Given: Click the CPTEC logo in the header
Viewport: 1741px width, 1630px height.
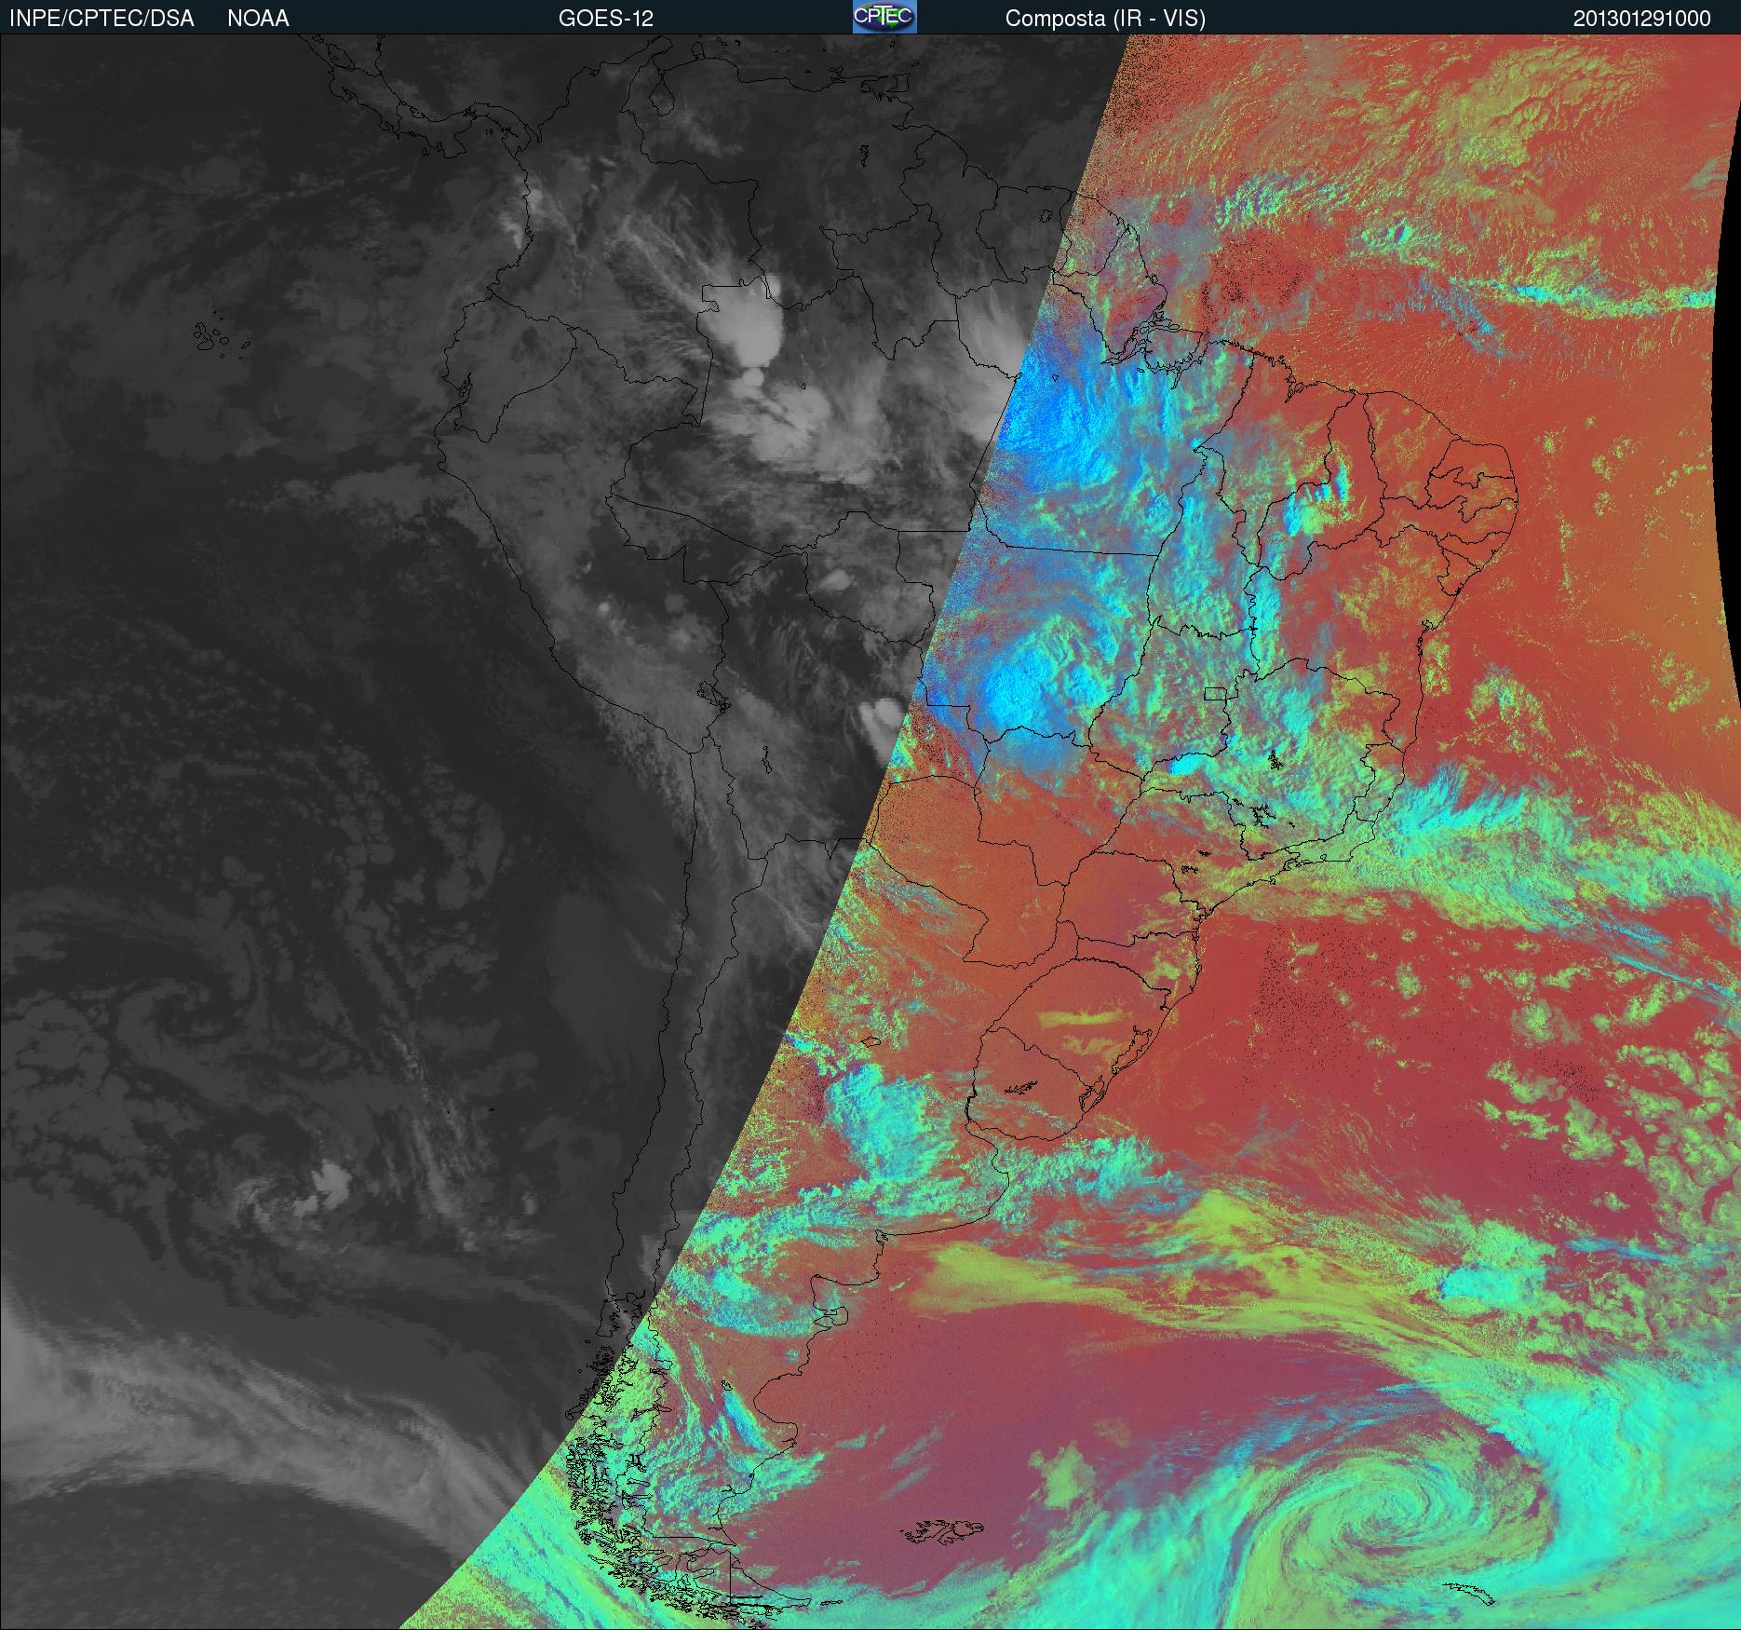Looking at the screenshot, I should tap(884, 17).
